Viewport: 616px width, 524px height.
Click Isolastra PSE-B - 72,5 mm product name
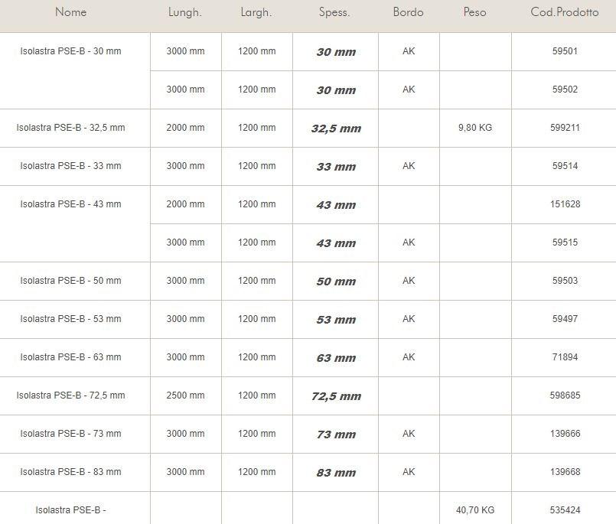click(x=70, y=395)
